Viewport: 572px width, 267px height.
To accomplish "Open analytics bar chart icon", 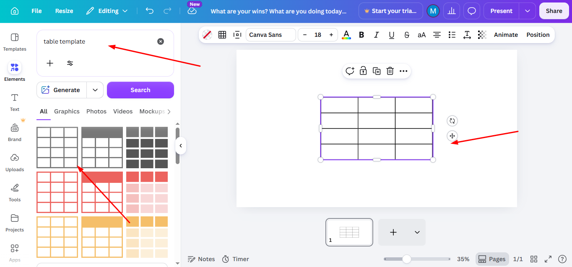I will (x=452, y=11).
